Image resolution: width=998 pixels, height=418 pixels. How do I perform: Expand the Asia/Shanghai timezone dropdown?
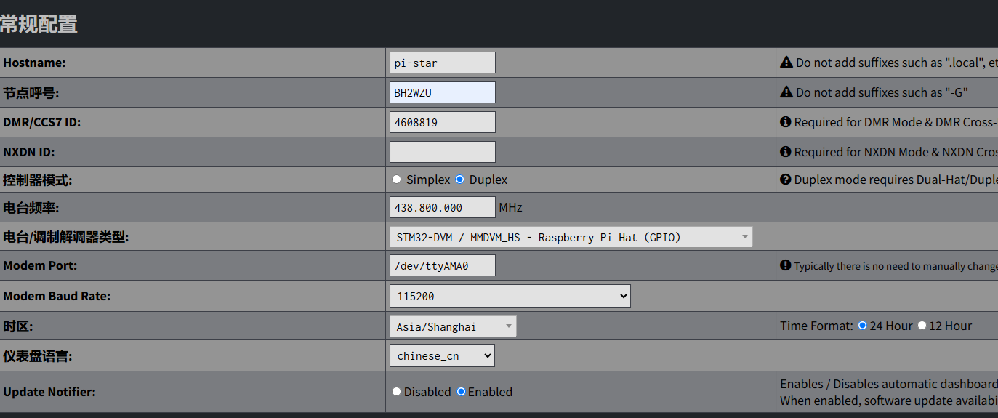452,326
